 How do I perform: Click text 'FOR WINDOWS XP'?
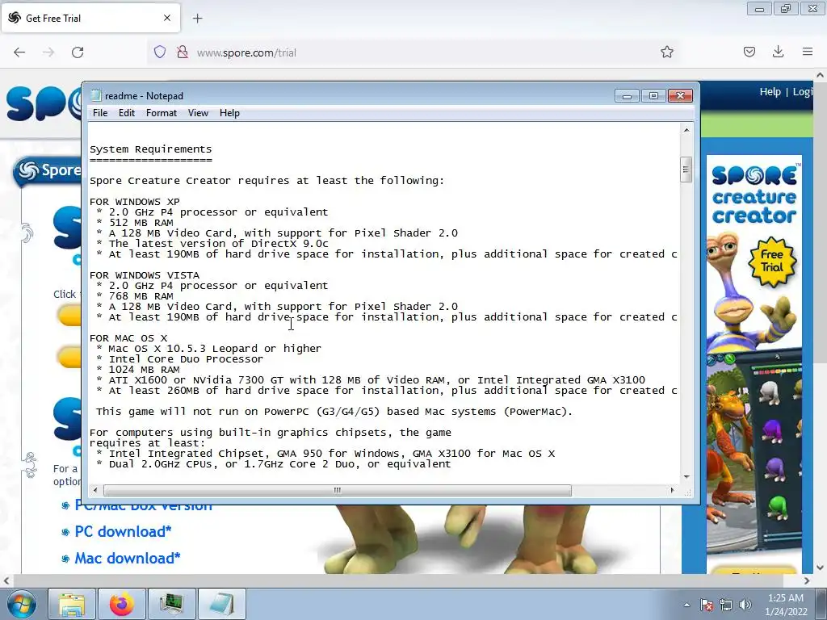click(x=135, y=201)
